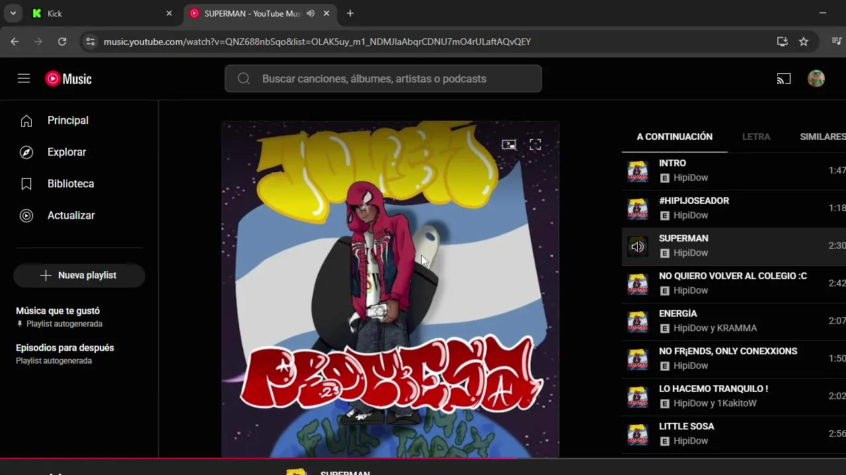
Task: Create a Nueva playlist
Action: click(x=79, y=275)
